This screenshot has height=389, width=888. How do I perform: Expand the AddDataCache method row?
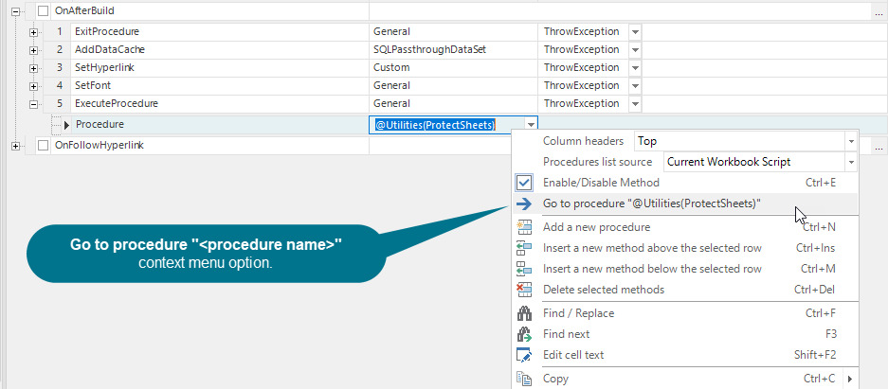pyautogui.click(x=33, y=50)
